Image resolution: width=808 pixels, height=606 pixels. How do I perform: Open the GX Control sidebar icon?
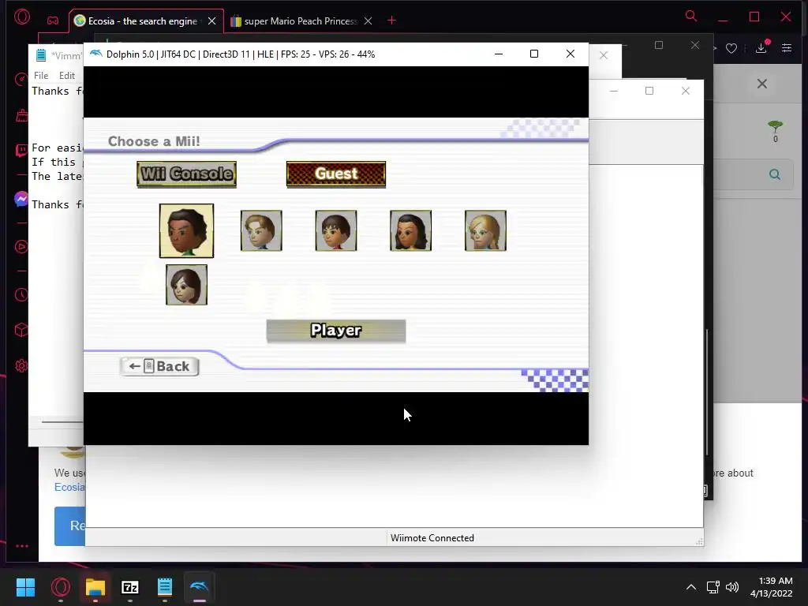pos(21,80)
